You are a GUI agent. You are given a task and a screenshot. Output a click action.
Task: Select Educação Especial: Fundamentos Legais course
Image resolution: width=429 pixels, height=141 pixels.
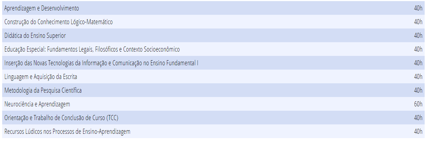[92, 49]
